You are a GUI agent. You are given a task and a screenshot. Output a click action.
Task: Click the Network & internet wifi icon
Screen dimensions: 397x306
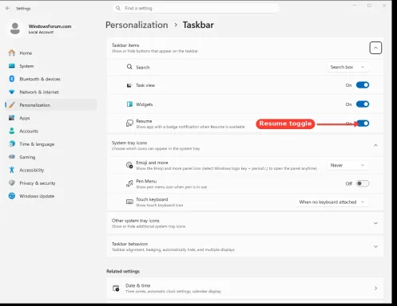click(12, 92)
